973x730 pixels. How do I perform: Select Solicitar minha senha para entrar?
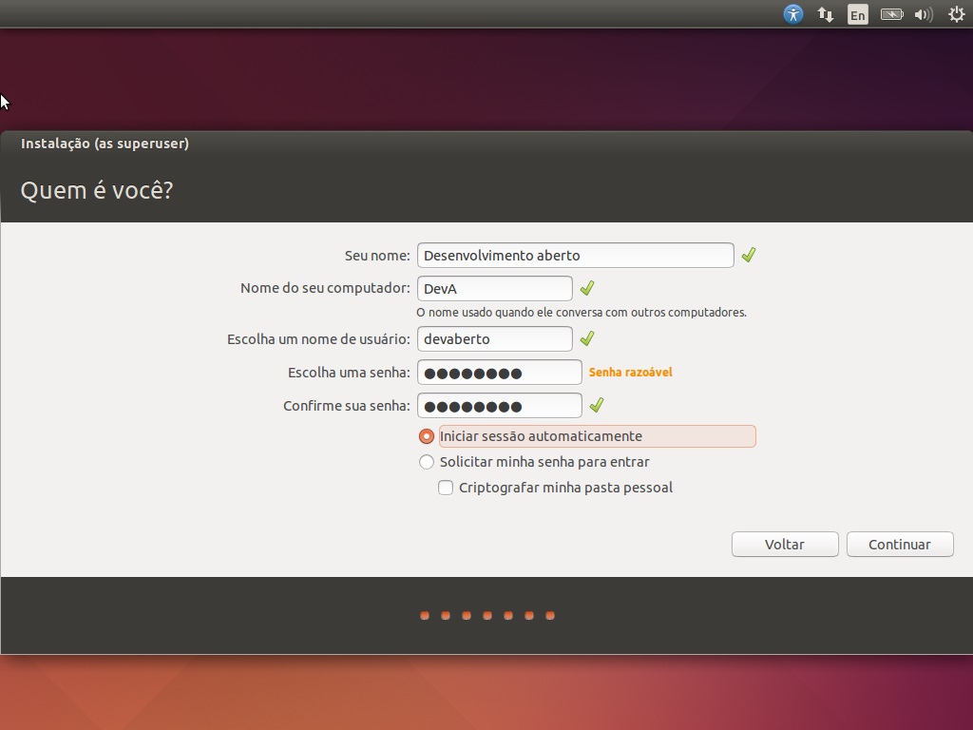coord(427,462)
